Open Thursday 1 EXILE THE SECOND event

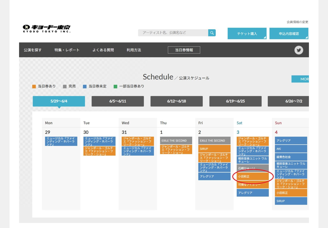[176, 140]
